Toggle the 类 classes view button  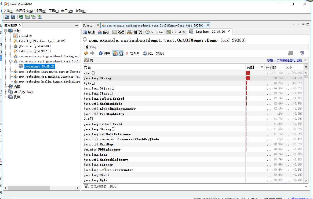click(x=118, y=53)
